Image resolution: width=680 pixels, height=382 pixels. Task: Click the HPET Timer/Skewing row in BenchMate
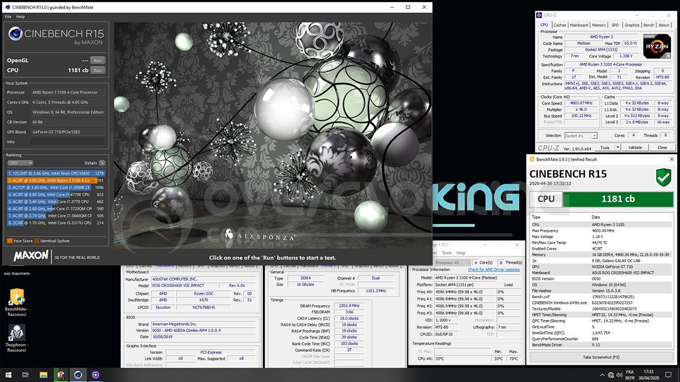602,314
